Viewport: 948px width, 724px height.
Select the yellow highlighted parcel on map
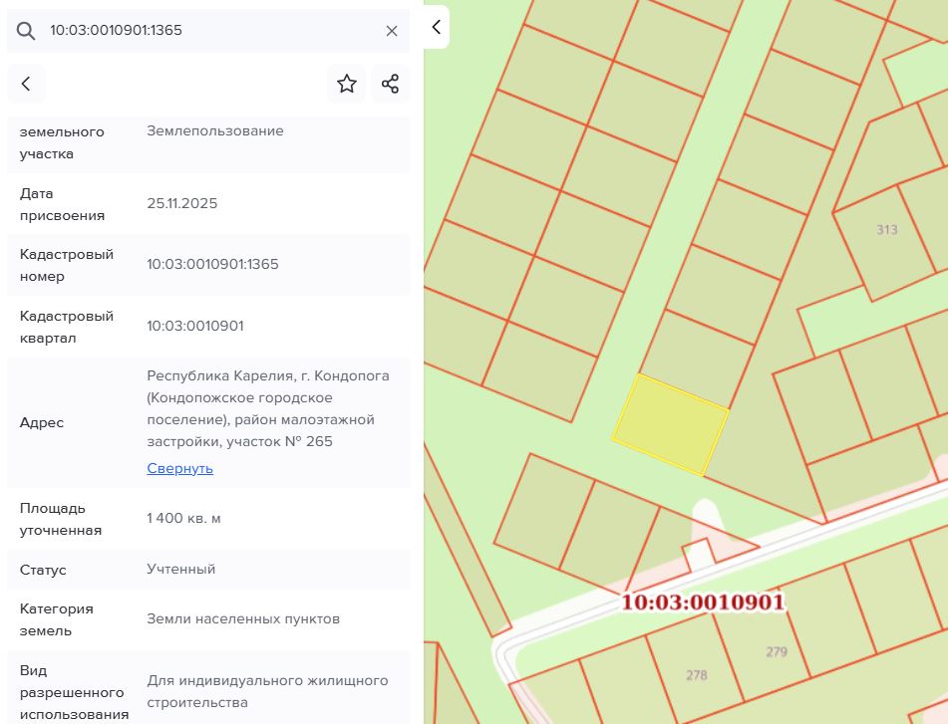point(670,425)
